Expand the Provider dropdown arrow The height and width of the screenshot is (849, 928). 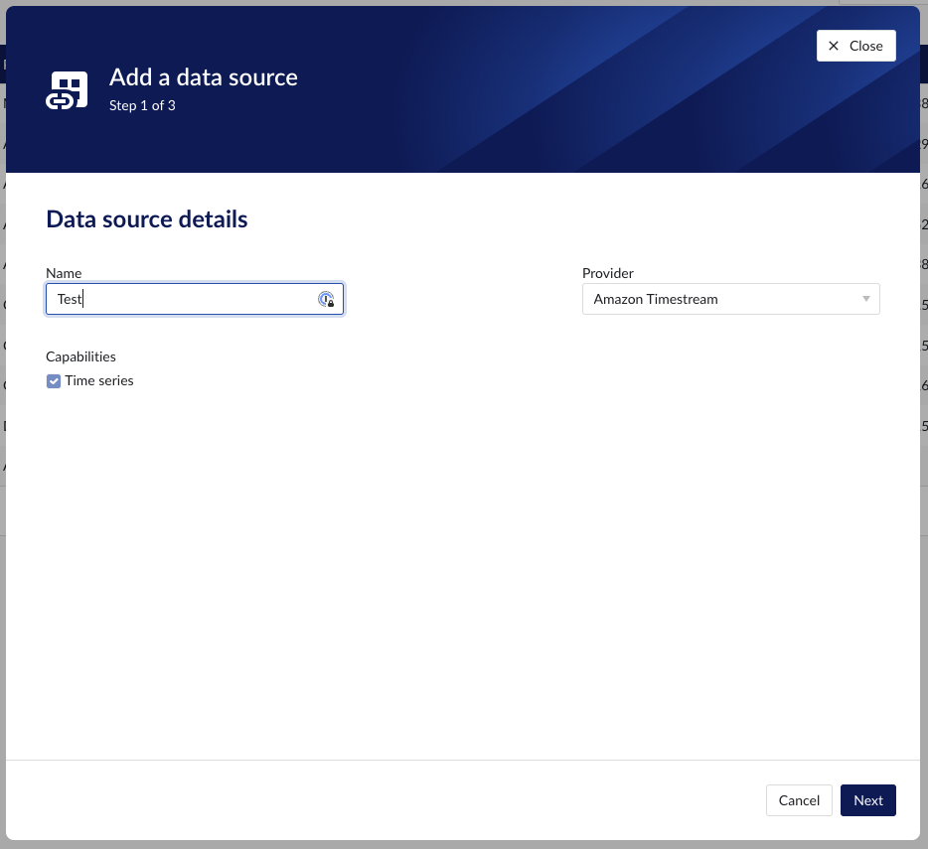865,299
